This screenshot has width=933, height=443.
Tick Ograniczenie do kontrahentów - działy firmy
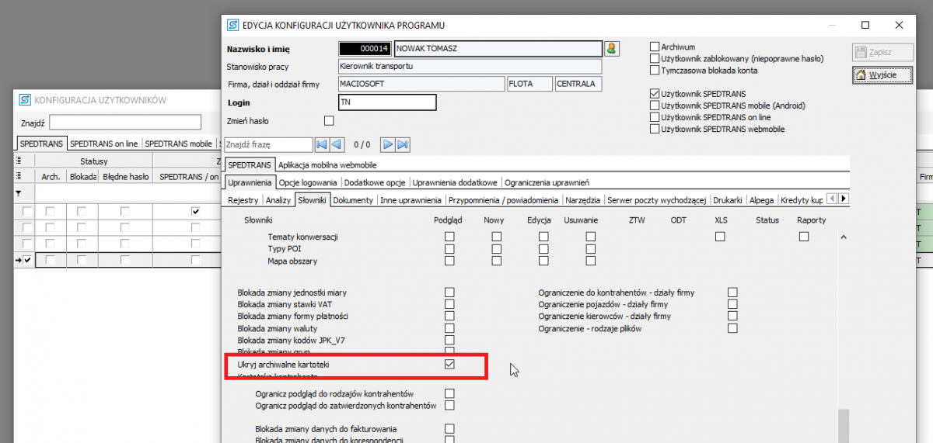tap(732, 292)
